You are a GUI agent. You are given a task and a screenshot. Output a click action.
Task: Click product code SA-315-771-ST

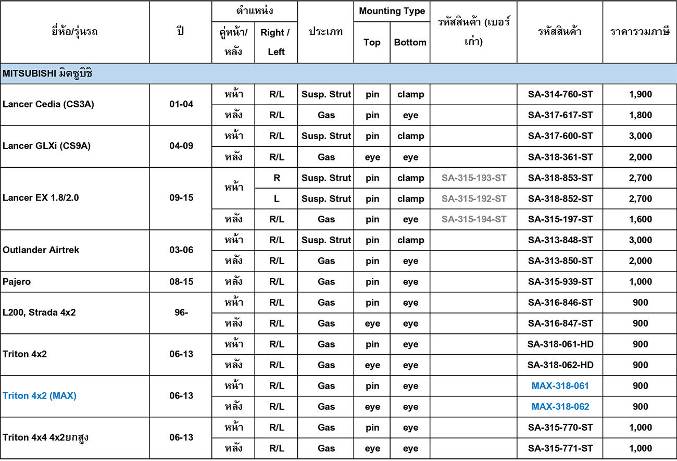[560, 448]
